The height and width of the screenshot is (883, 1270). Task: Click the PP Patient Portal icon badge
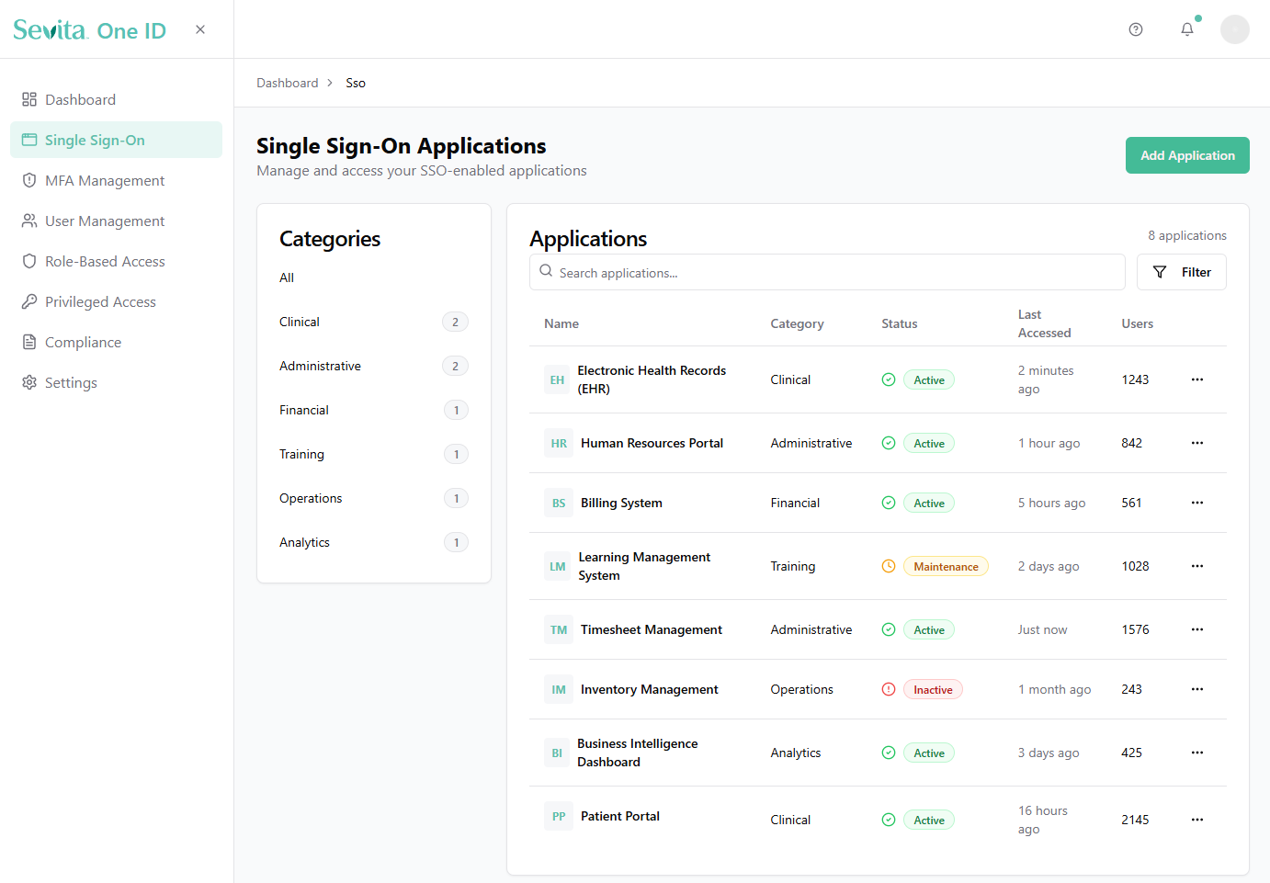point(559,816)
